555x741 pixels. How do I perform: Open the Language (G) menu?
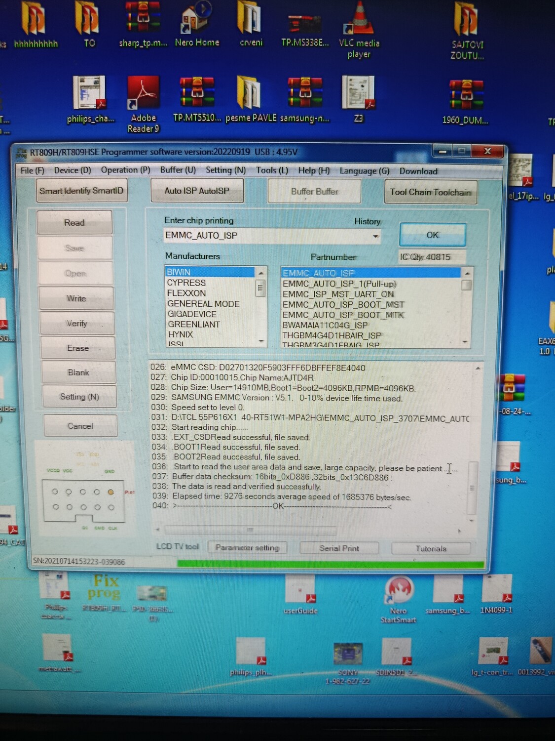click(364, 171)
